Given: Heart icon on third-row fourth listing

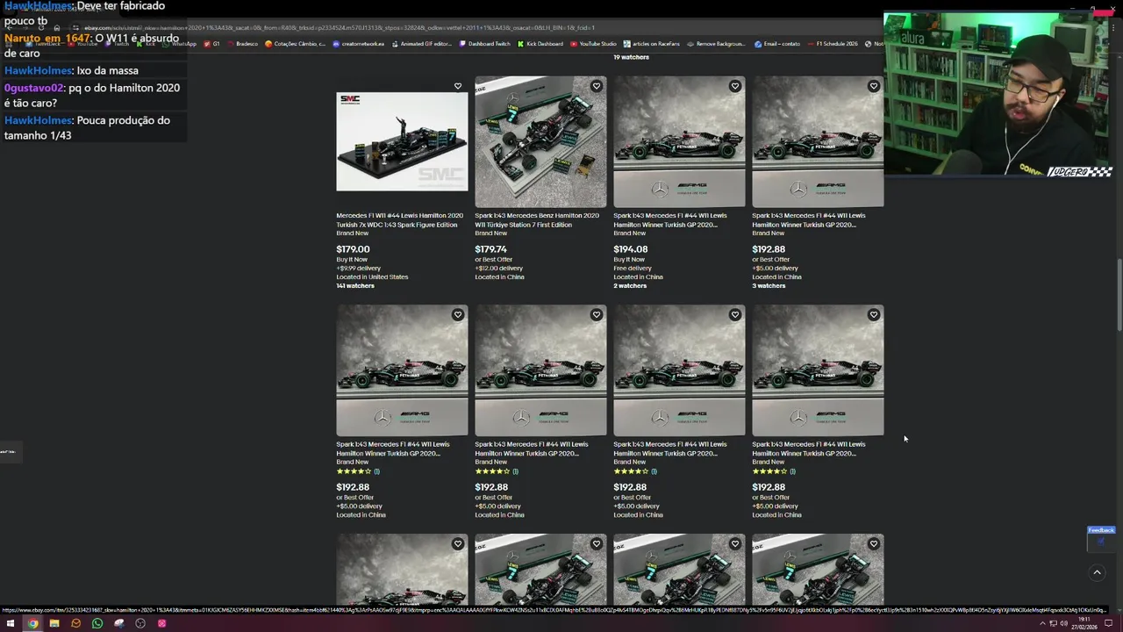Looking at the screenshot, I should pyautogui.click(x=873, y=544).
